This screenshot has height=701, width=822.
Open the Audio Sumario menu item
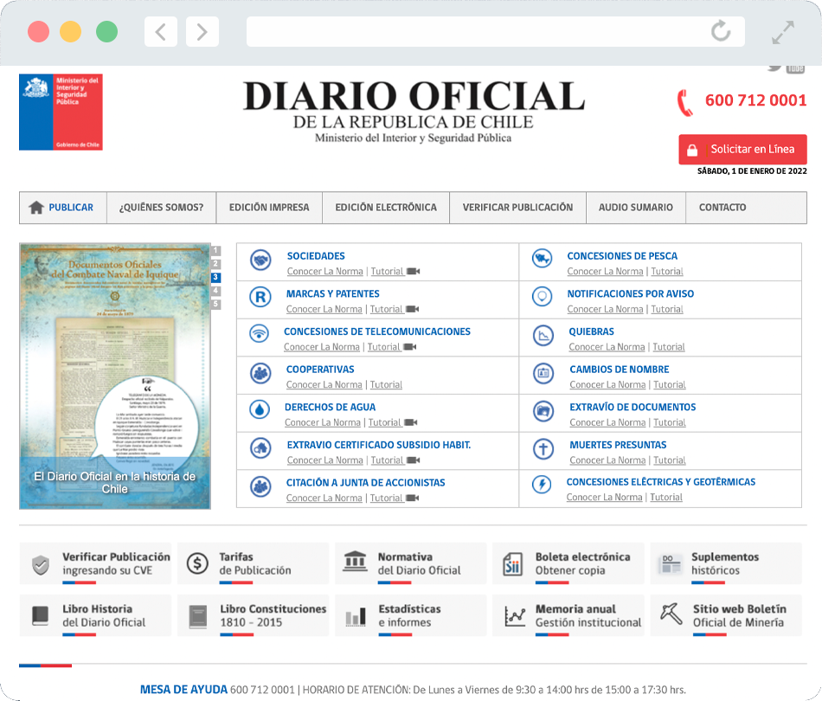636,208
